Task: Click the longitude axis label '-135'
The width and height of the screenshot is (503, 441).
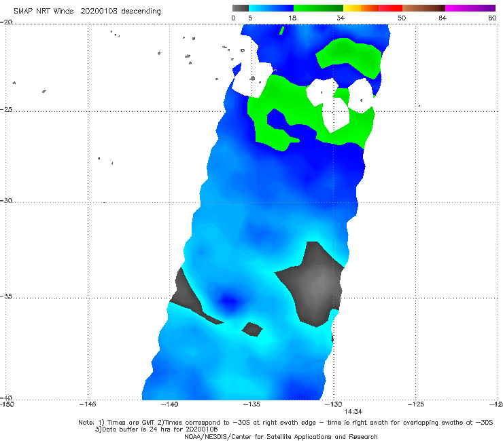Action: pos(252,404)
